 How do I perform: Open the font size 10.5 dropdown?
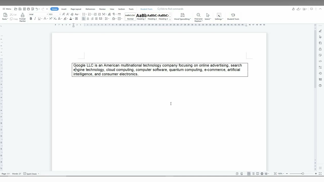pyautogui.click(x=60, y=14)
